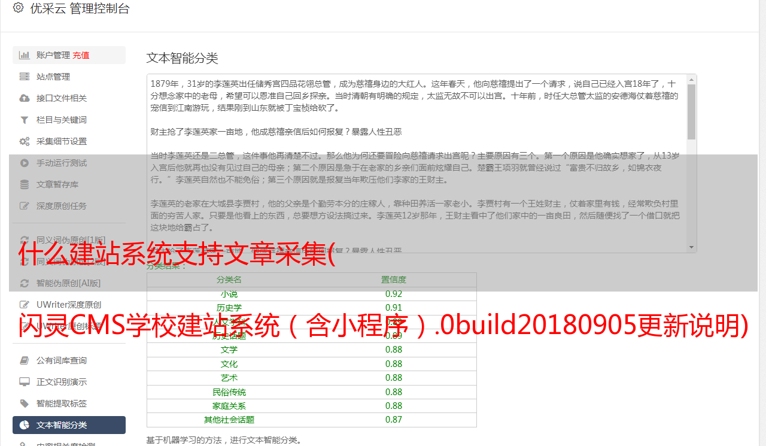Viewport: 766px width, 446px height.
Task: Click the server icon for 站点管理
Action: (25, 77)
